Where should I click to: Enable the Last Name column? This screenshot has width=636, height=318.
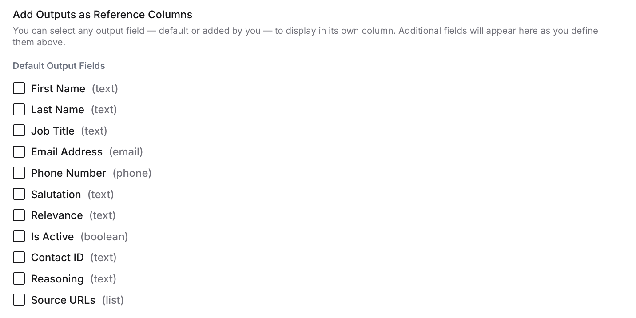click(x=19, y=110)
